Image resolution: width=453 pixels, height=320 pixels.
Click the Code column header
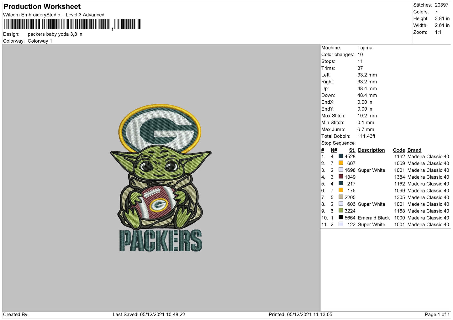click(399, 150)
